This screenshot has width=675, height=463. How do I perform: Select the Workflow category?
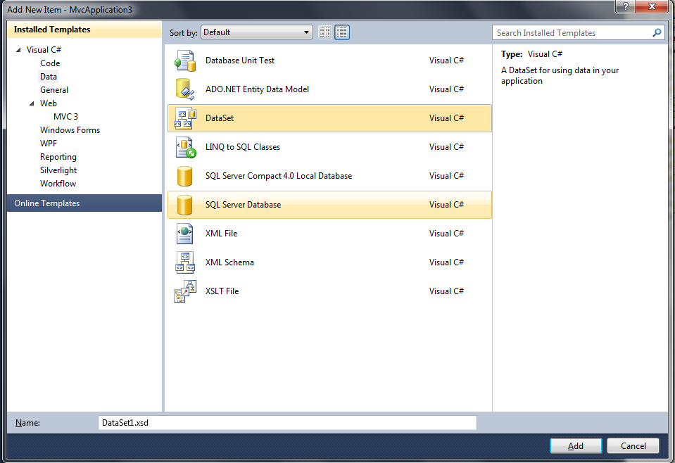(x=58, y=184)
